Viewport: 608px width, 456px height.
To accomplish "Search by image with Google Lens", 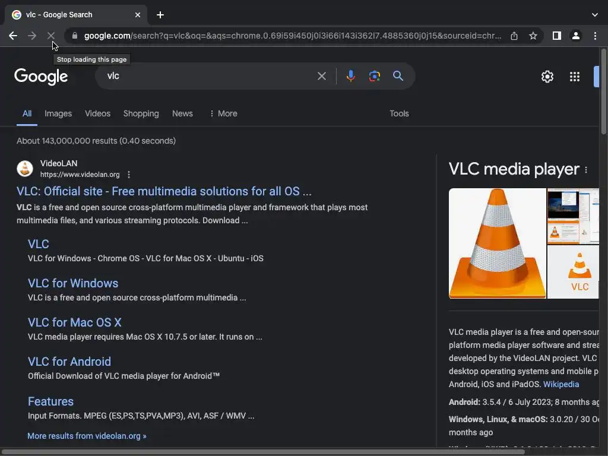I will pos(374,76).
